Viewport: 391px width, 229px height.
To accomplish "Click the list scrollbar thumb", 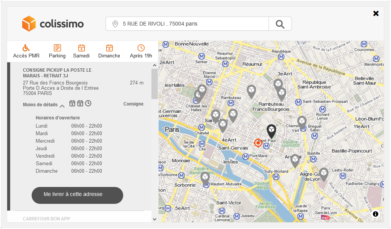I will (x=154, y=84).
